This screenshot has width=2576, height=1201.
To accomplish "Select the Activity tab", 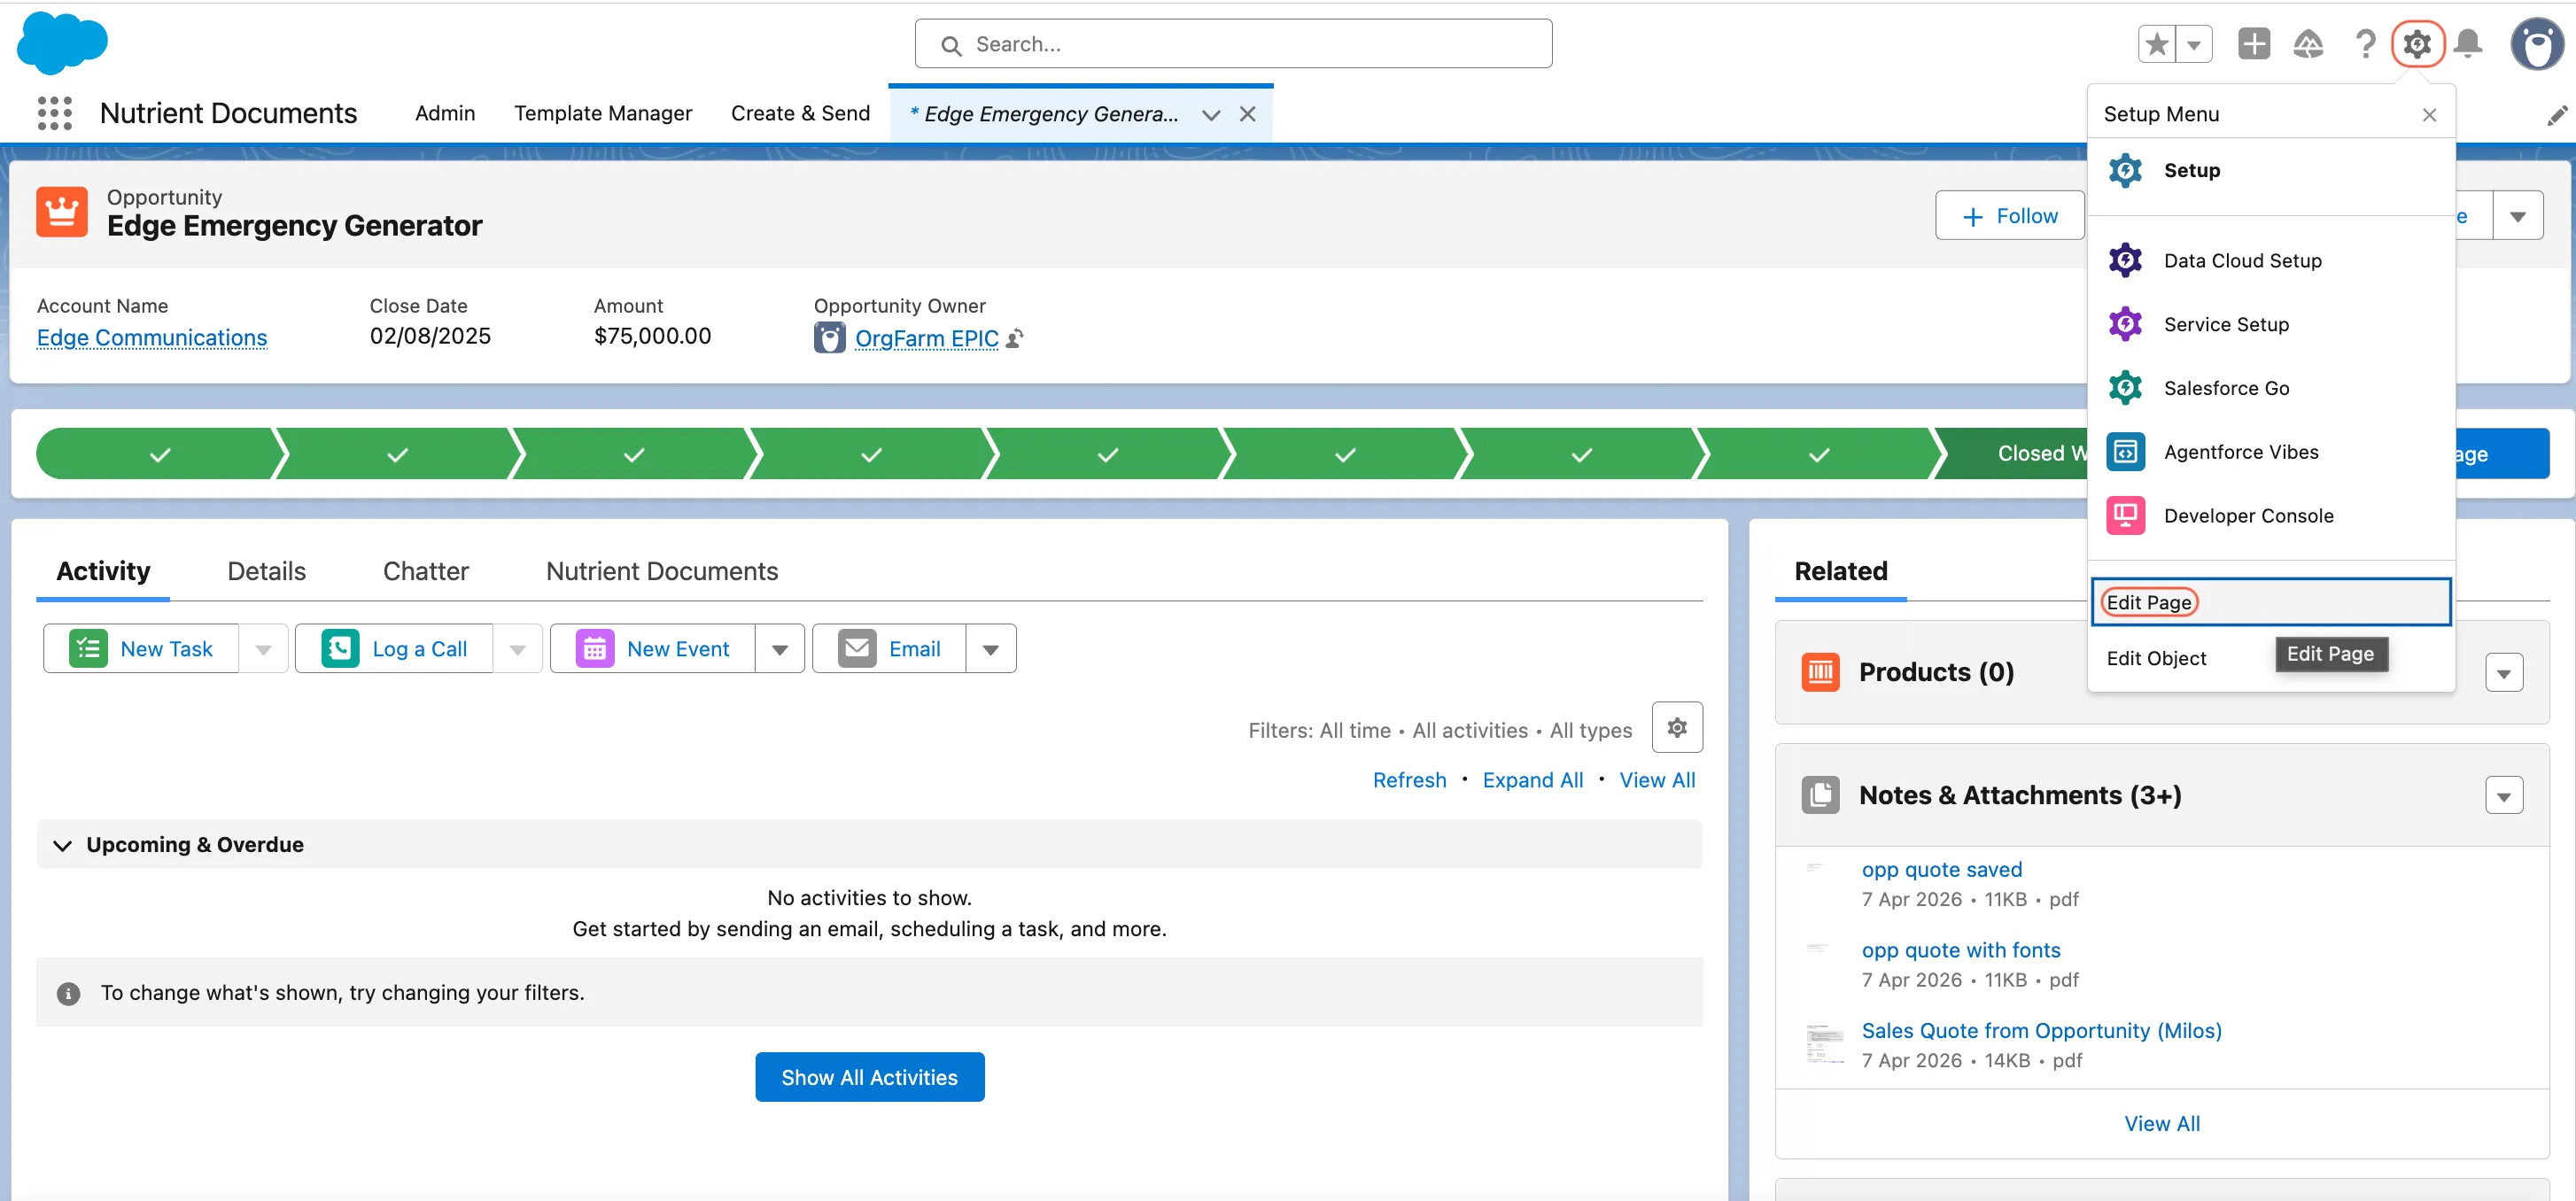I will 103,571.
